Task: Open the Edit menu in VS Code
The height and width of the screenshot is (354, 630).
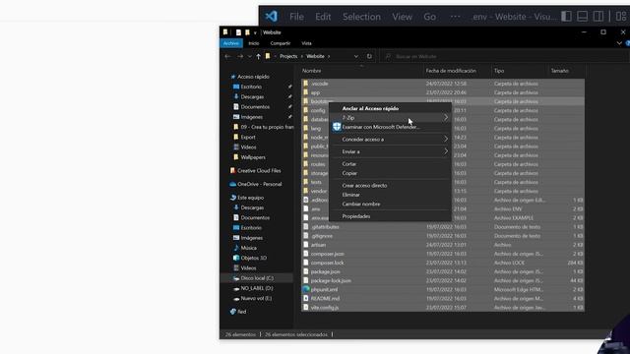Action: [x=323, y=17]
